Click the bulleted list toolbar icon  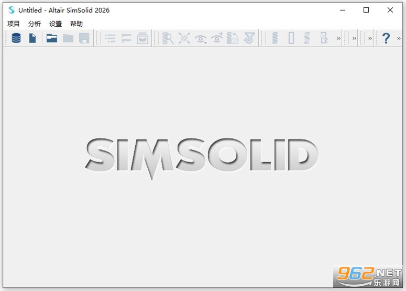pos(111,38)
